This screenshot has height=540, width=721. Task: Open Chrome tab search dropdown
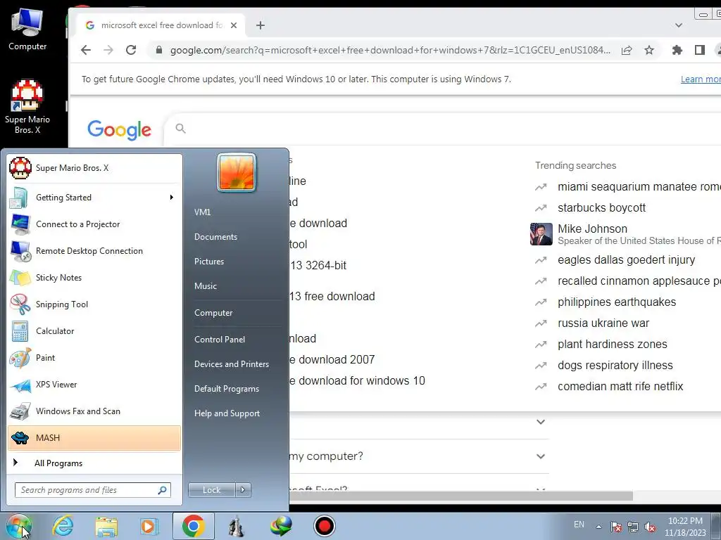coord(678,25)
